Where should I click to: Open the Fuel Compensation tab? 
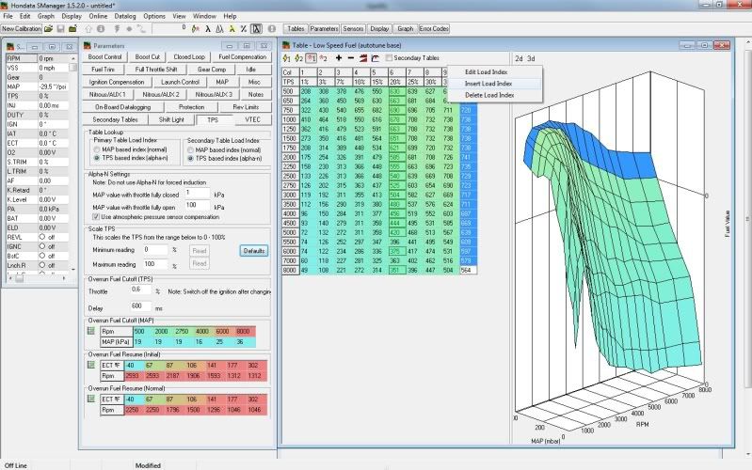pyautogui.click(x=243, y=57)
